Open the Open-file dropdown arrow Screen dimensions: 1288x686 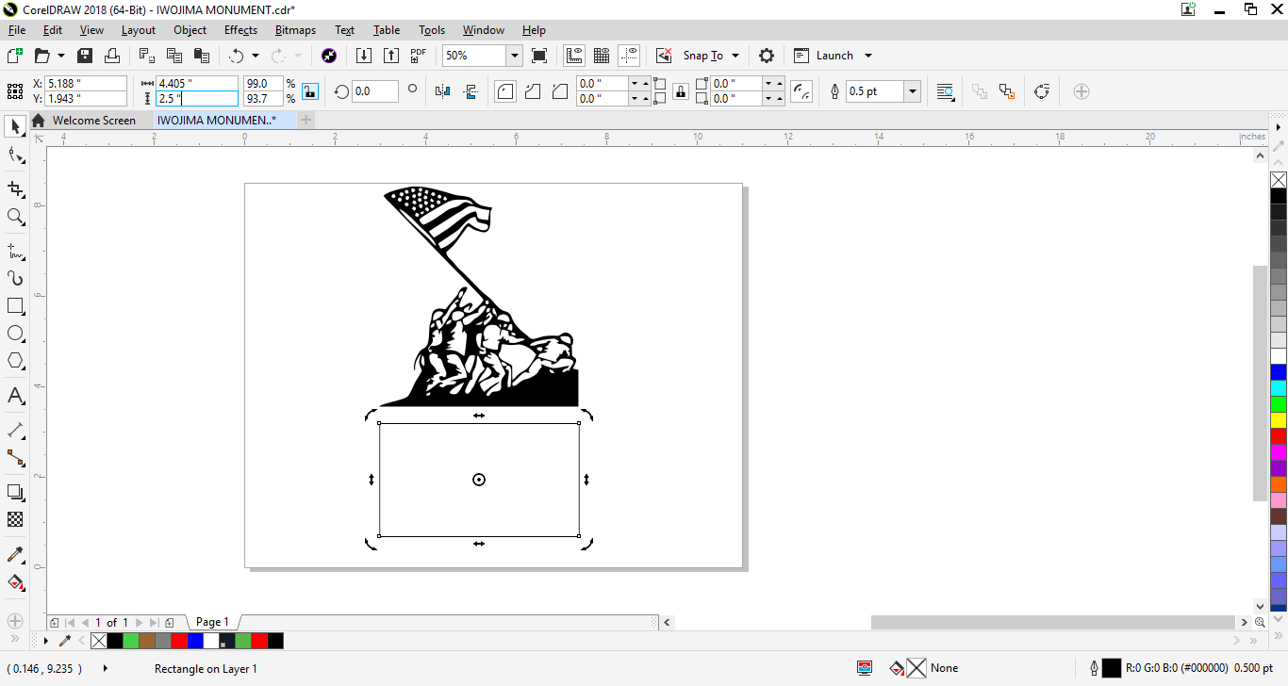tap(61, 56)
